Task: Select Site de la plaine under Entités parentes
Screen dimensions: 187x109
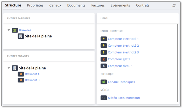Action: (x=38, y=36)
